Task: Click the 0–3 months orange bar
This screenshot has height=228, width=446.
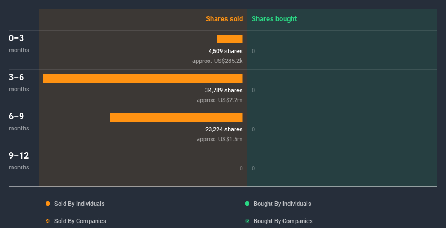Action: [230, 39]
